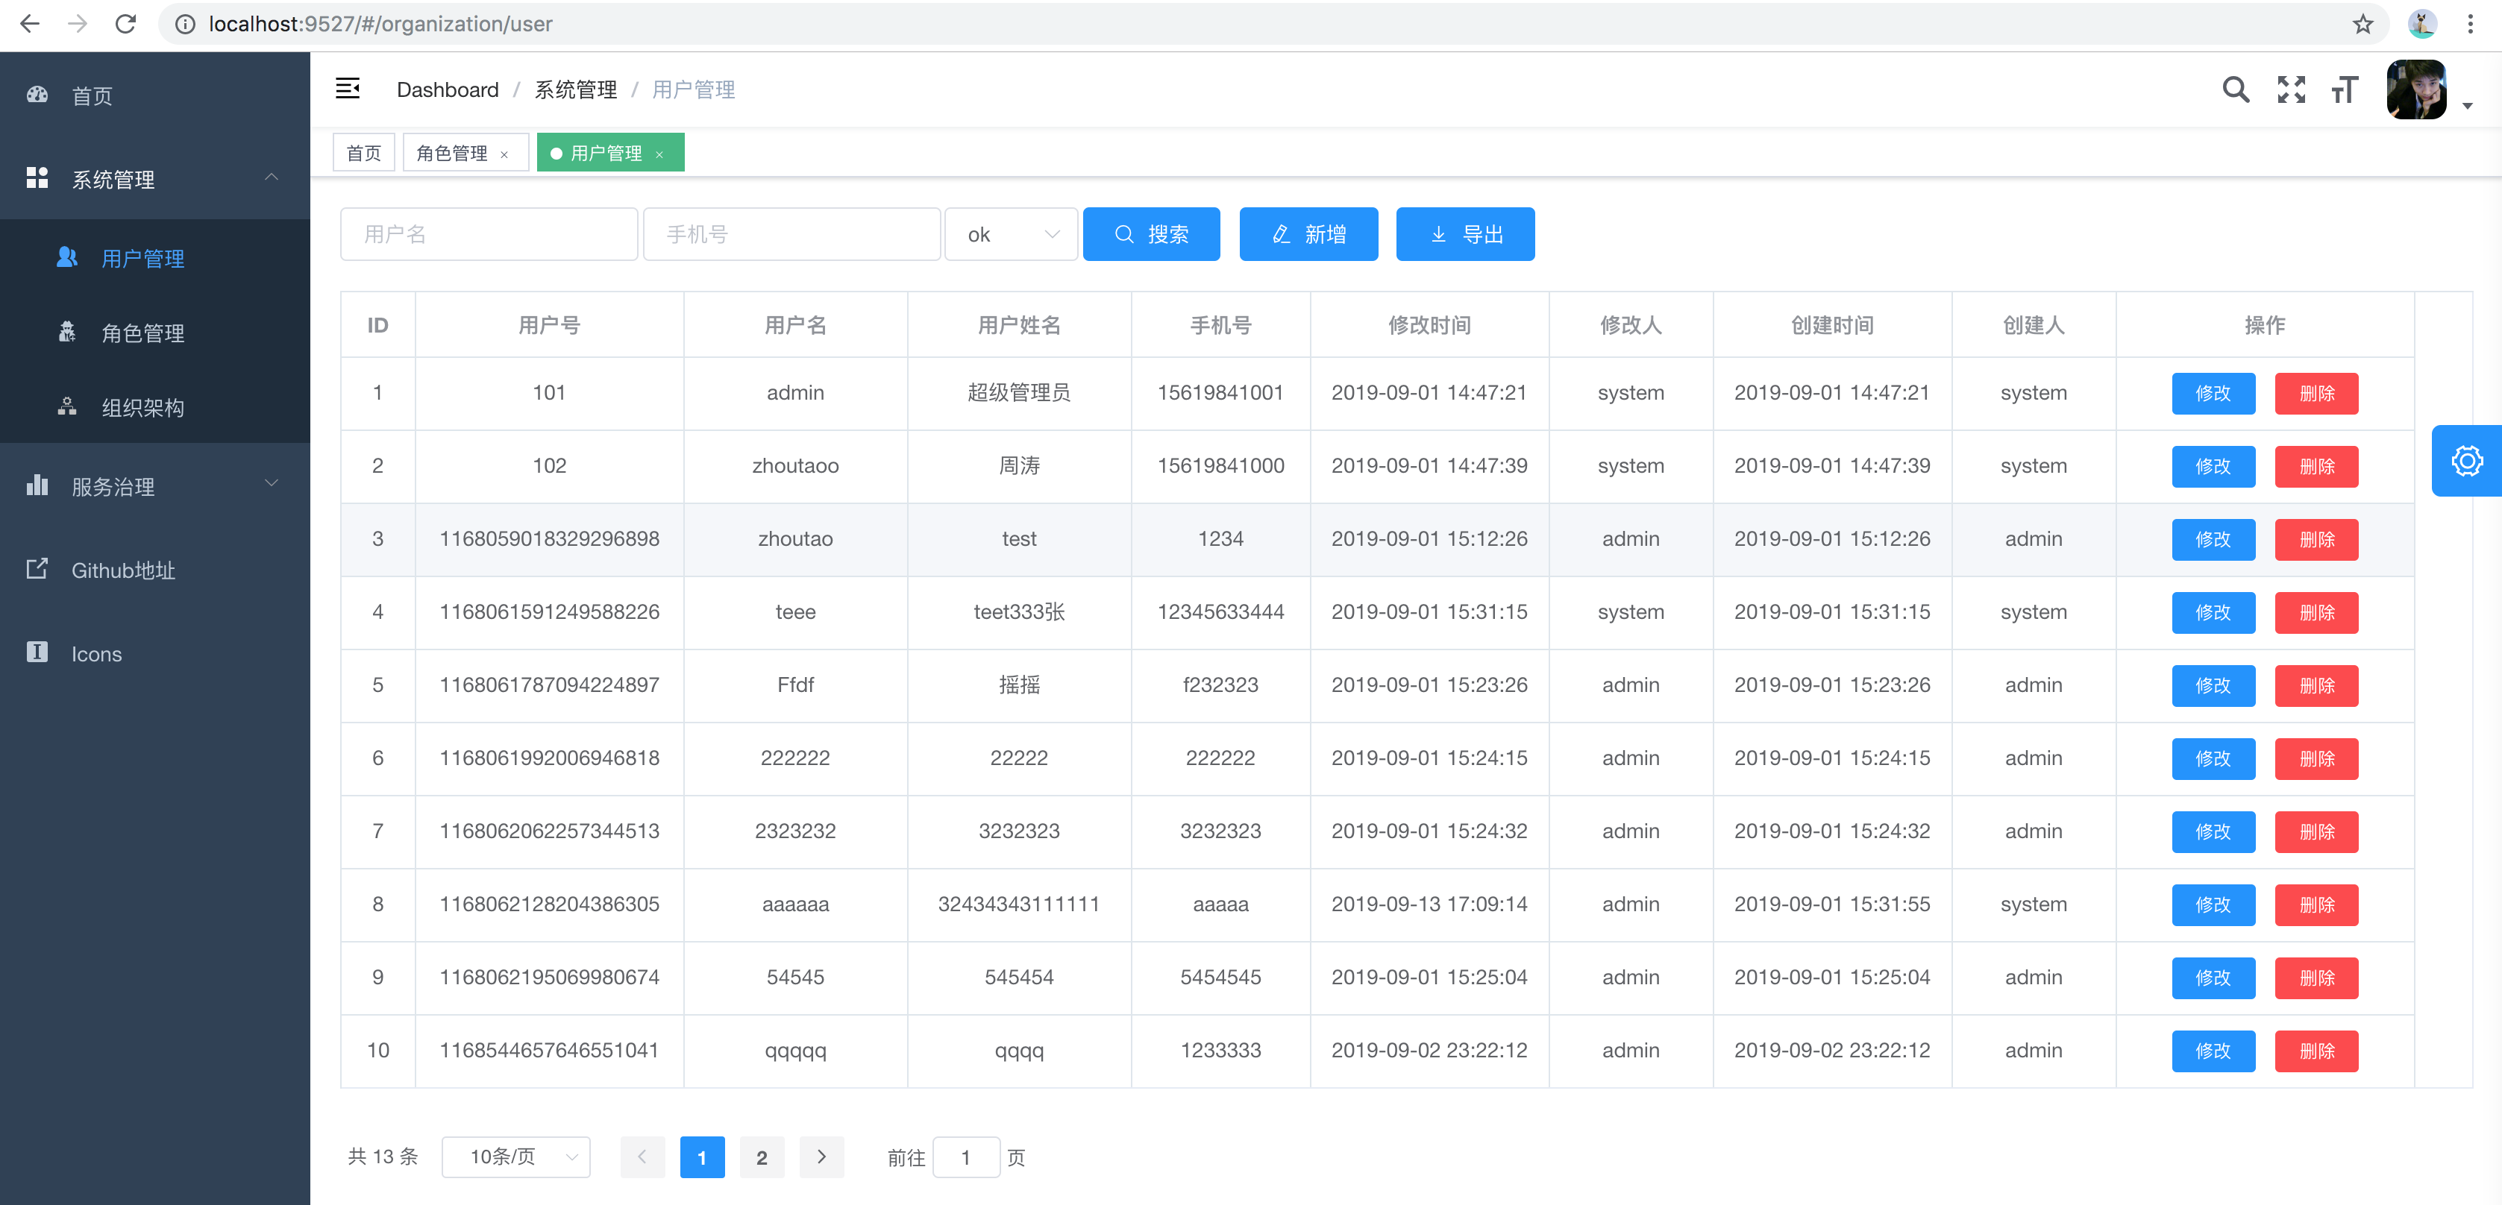Click 删除 for the zhoutao test row
The width and height of the screenshot is (2502, 1205).
(2316, 539)
